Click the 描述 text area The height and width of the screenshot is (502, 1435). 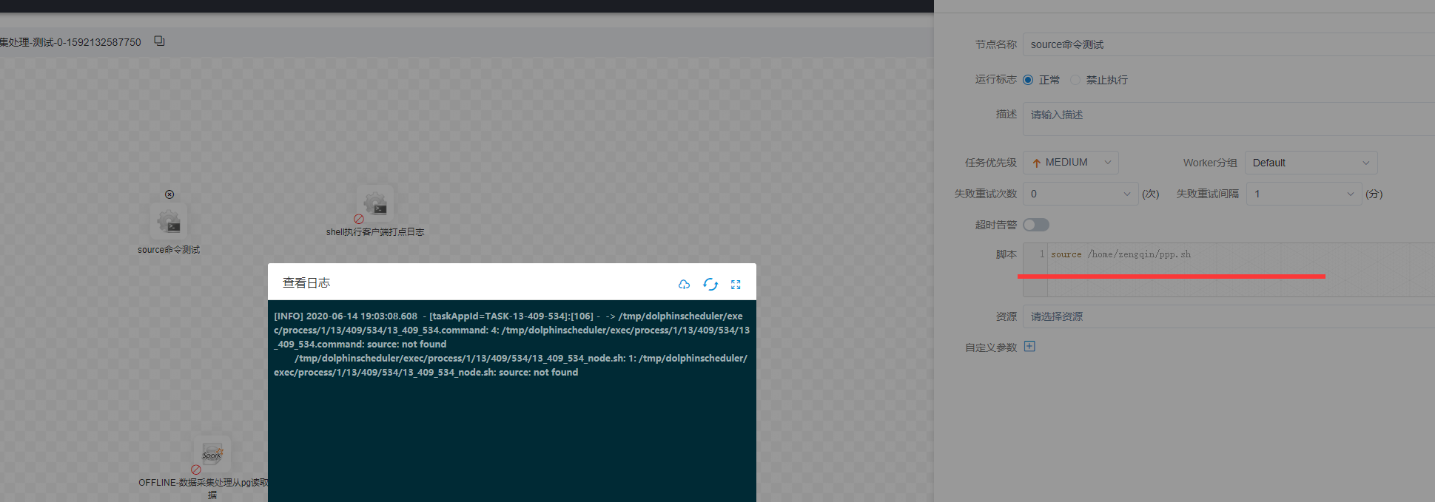click(1229, 119)
